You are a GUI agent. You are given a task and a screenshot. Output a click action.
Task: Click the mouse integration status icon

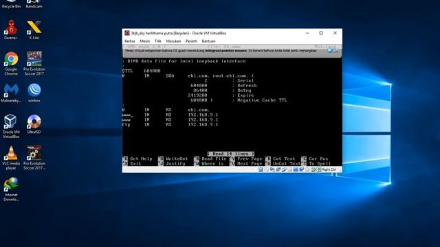coord(313,169)
